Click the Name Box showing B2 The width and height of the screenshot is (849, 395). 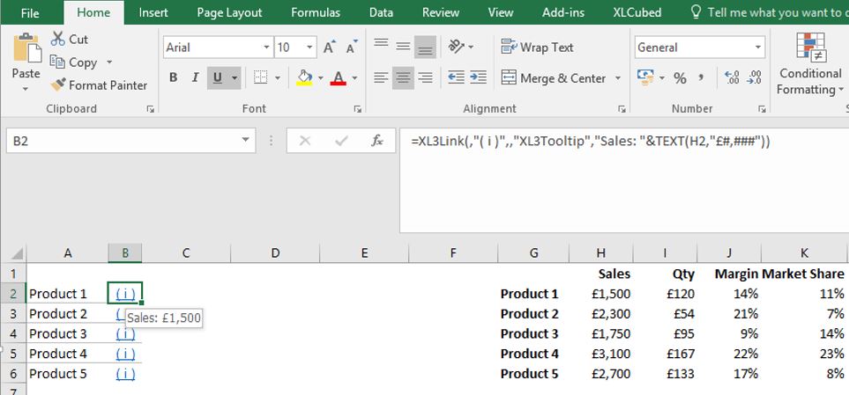click(123, 141)
